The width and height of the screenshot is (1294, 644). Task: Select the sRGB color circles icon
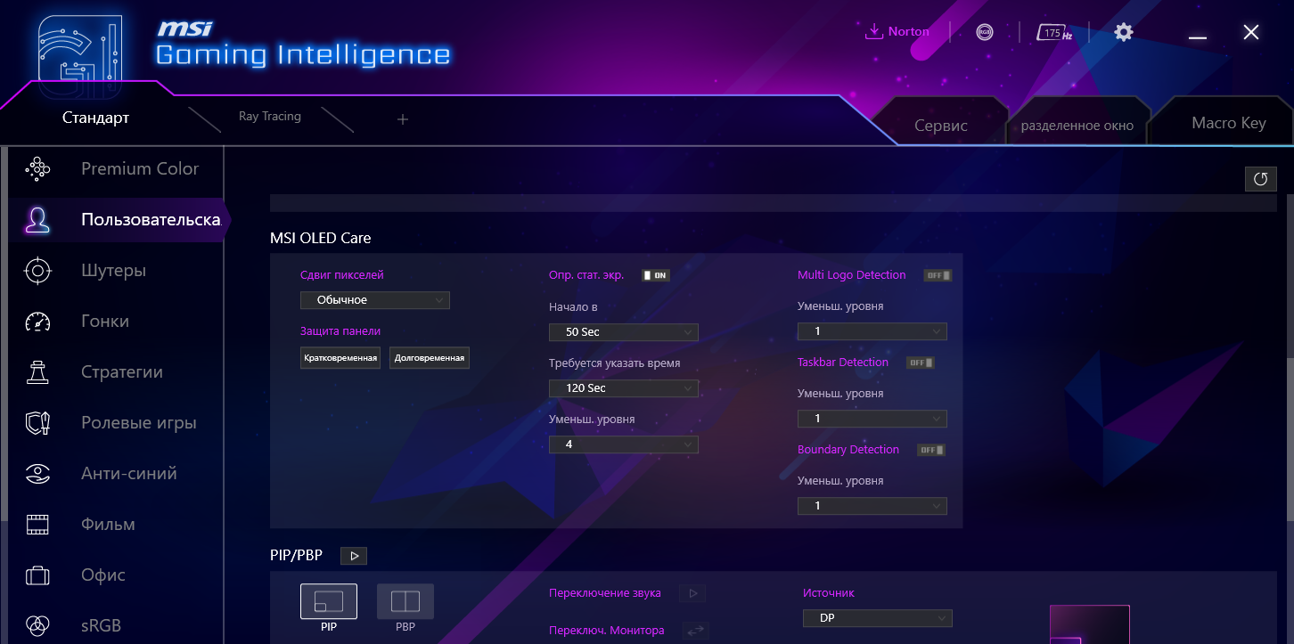point(37,624)
